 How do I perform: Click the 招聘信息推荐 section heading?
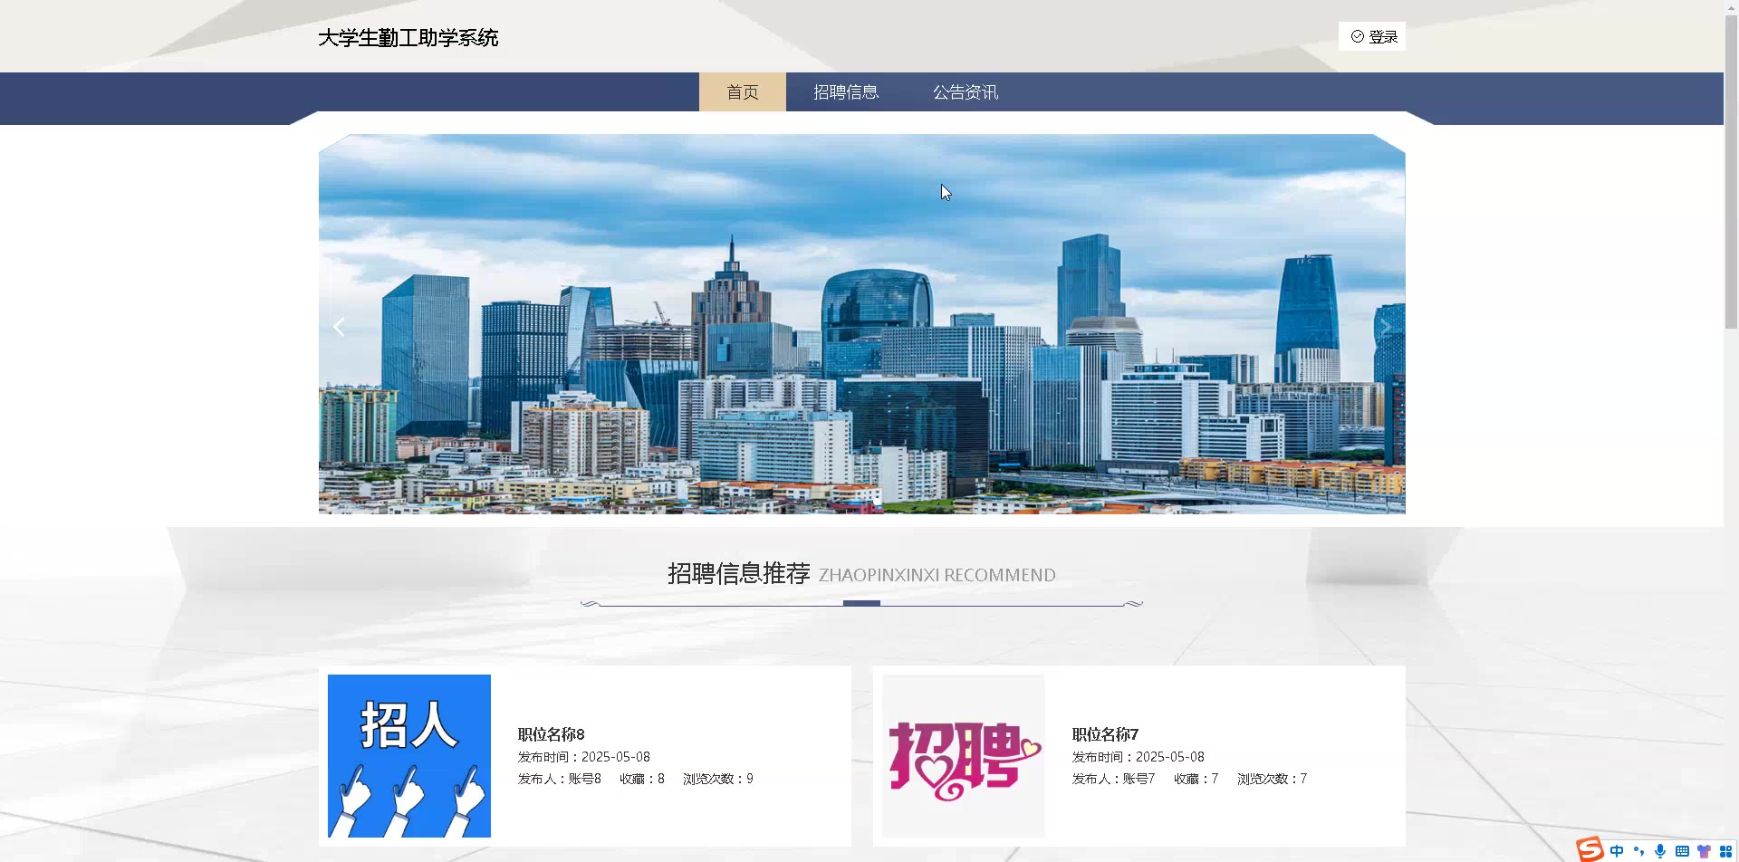tap(739, 574)
